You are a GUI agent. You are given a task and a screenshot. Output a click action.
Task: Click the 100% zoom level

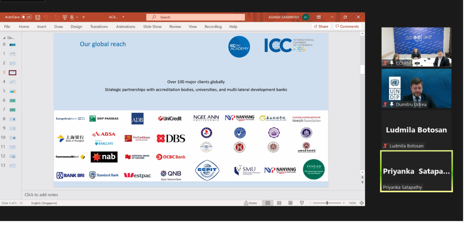coord(352,203)
